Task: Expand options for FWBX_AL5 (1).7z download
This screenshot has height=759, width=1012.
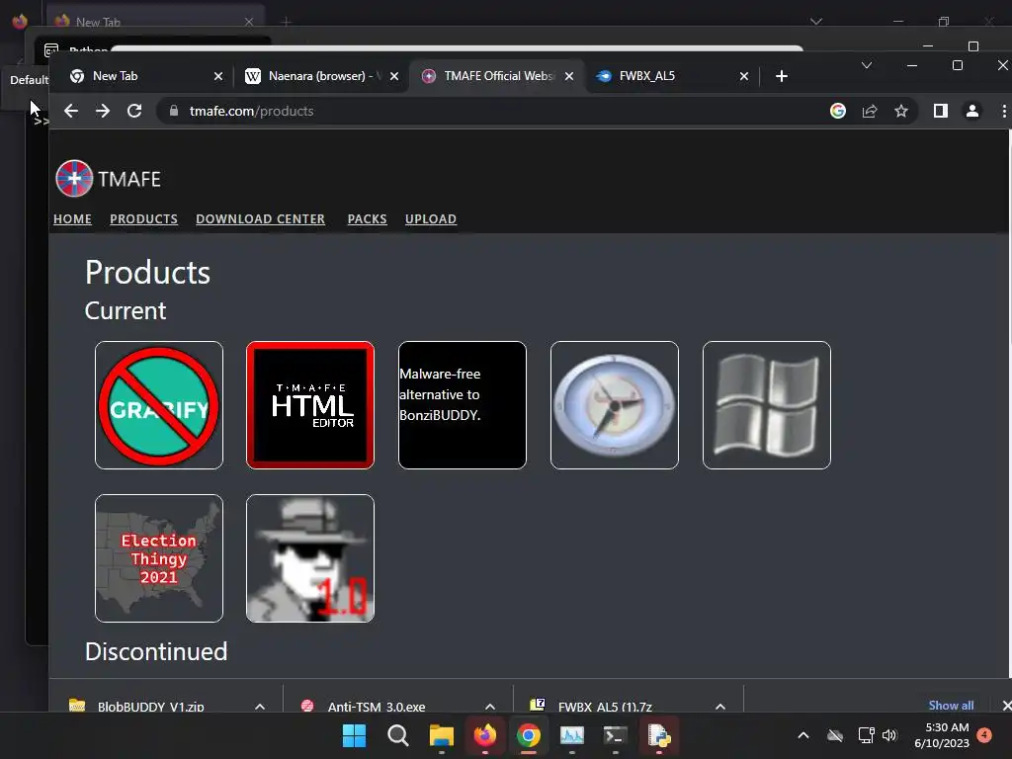Action: (720, 706)
